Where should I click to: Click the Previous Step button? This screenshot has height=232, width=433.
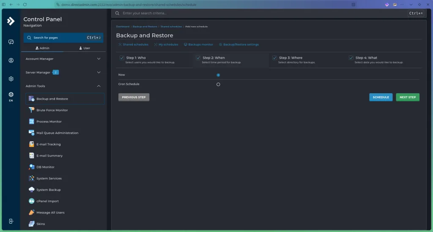point(134,97)
